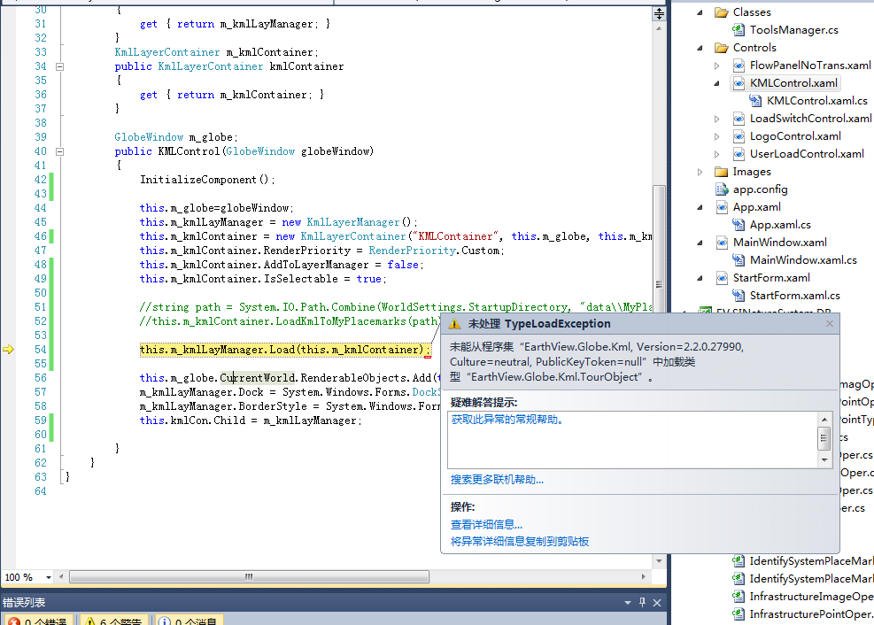Collapse the Classes folder node

point(700,12)
